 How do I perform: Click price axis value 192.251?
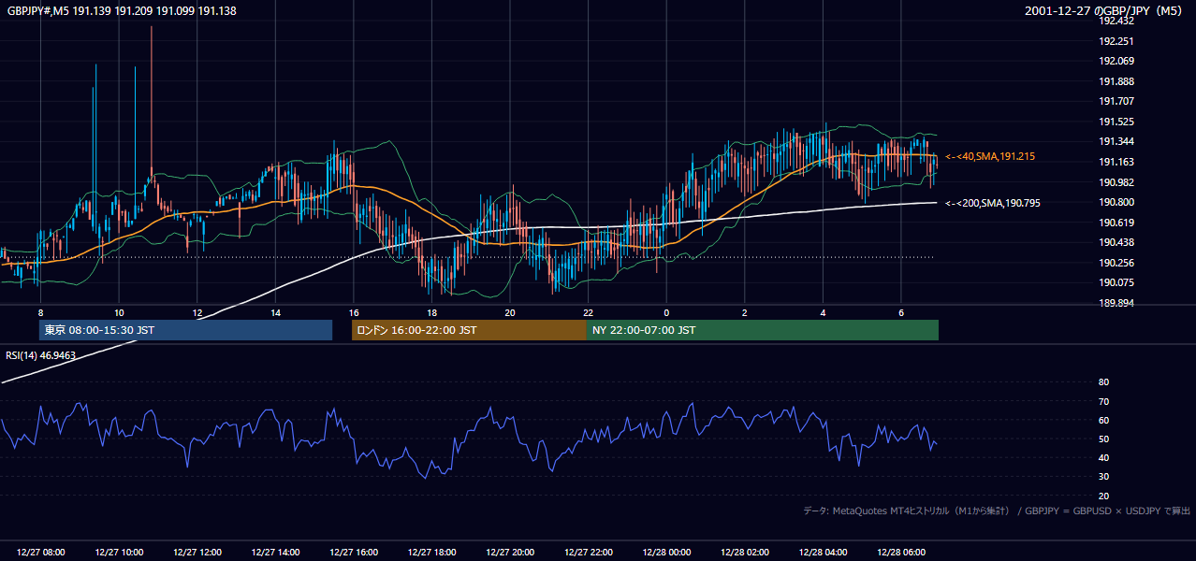[x=1116, y=41]
